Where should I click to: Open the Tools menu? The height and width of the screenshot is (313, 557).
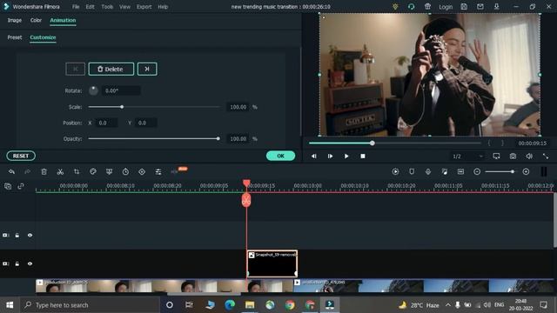pyautogui.click(x=107, y=7)
